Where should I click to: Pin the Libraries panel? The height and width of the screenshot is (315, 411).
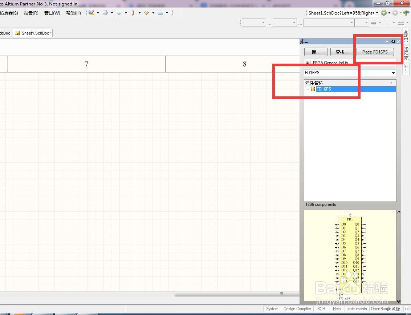point(392,41)
